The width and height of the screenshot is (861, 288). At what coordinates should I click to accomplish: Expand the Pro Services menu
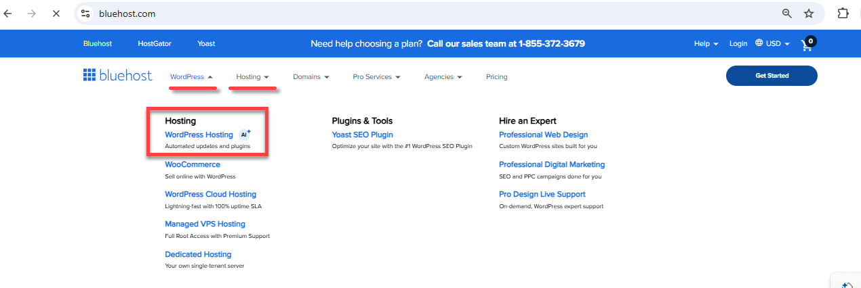(x=376, y=77)
